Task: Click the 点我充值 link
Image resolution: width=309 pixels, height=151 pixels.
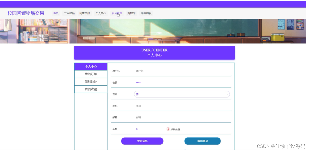Action: pyautogui.click(x=175, y=129)
